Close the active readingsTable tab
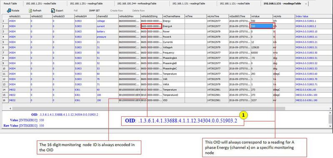Screen dimensions: 333x158 (x=306, y=4)
